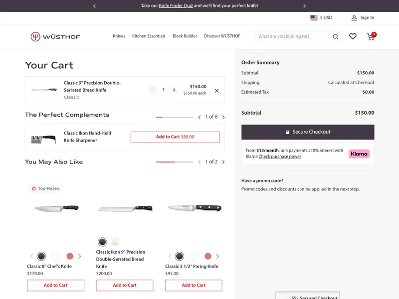
Task: Advance You May Also Like carousel forward
Action: pyautogui.click(x=223, y=162)
